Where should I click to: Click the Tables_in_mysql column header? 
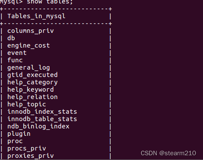pyautogui.click(x=36, y=16)
